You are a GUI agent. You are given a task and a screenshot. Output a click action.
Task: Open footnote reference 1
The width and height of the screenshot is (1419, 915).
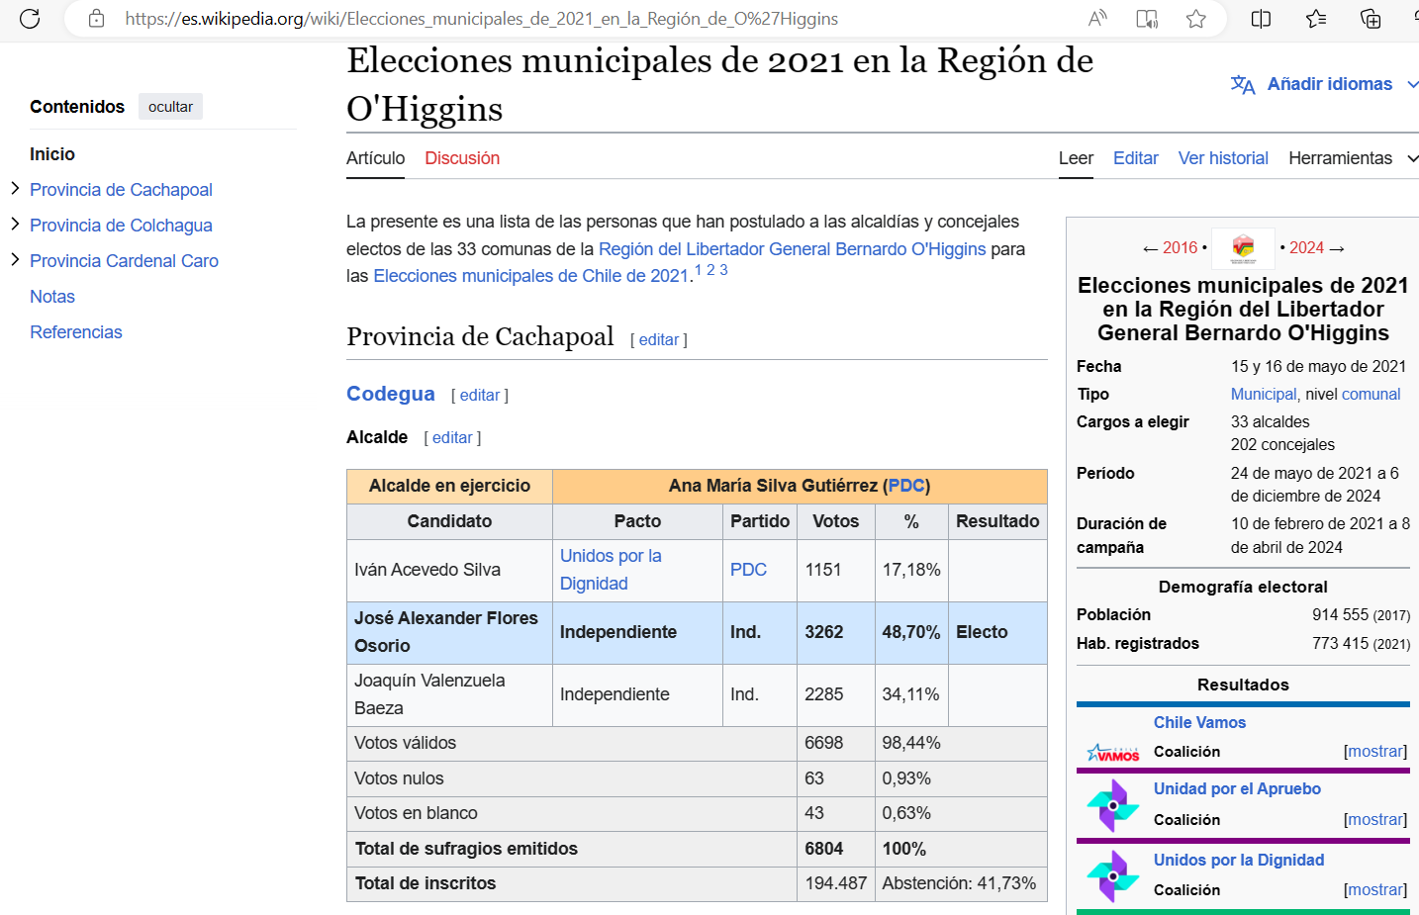click(x=698, y=270)
